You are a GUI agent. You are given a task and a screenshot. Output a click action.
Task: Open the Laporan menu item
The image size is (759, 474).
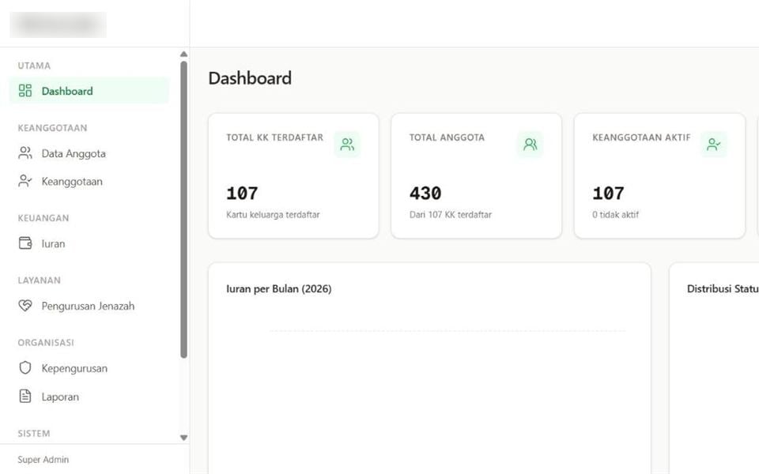(89, 397)
